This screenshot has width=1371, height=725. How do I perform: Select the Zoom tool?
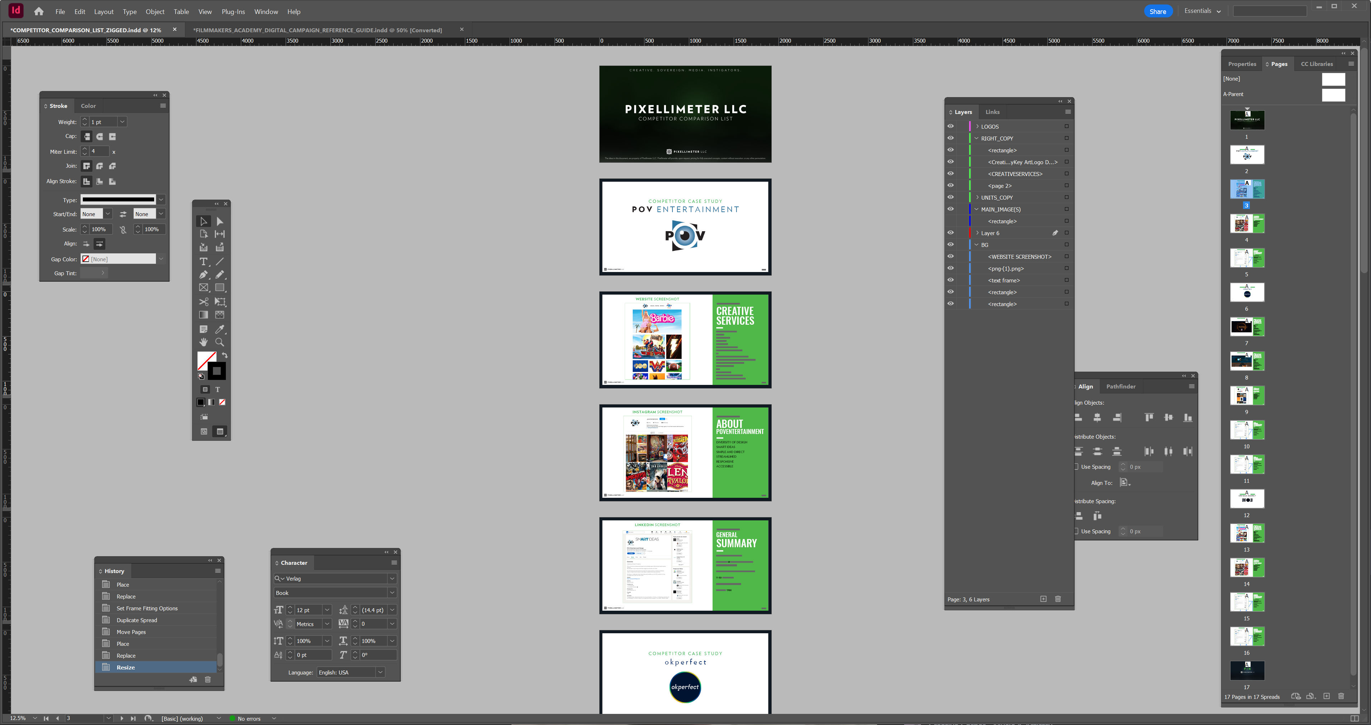pyautogui.click(x=220, y=342)
